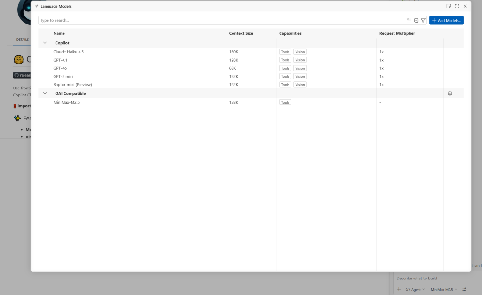Screen dimensions: 482x295
Task: Expand the Language Models dialog to fullscreen
Action: click(x=456, y=6)
